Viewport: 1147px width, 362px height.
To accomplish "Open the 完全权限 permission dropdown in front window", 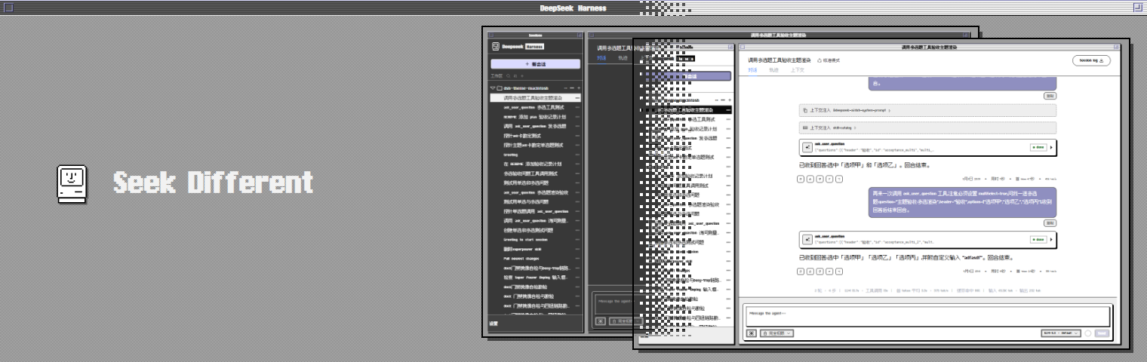I will 776,333.
